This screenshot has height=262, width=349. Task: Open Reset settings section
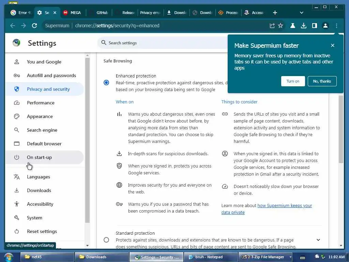pyautogui.click(x=44, y=232)
